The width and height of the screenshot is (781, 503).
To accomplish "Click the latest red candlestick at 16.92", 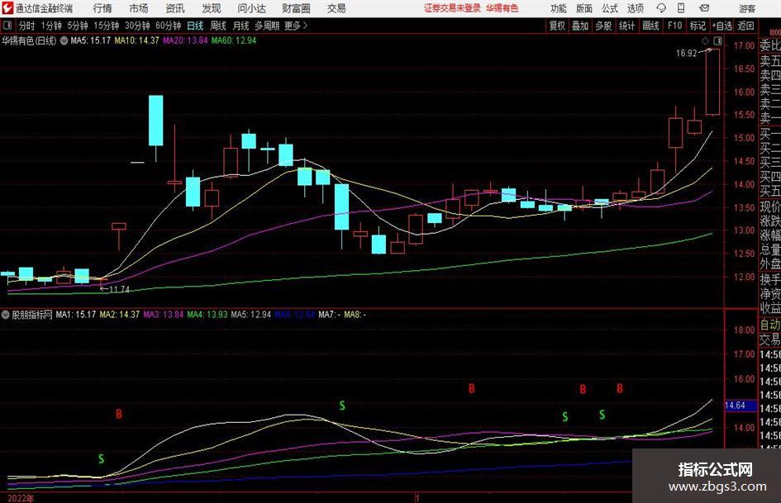I will (x=712, y=82).
